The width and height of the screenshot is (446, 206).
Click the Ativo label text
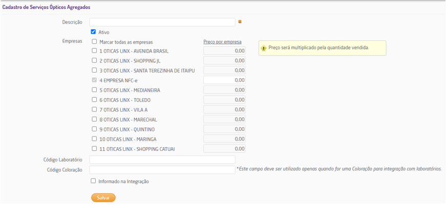point(104,32)
